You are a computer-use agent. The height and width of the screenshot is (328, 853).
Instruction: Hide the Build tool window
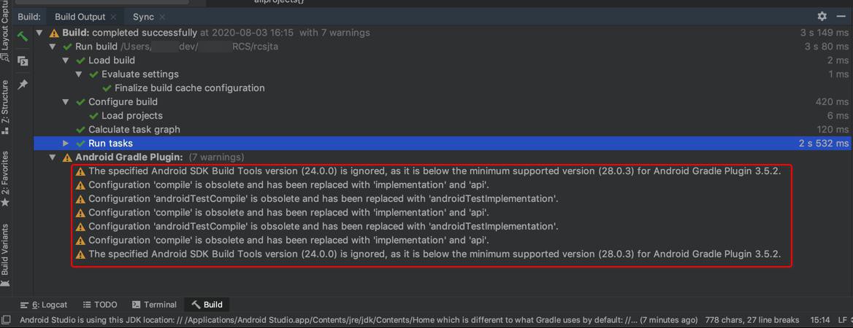point(841,16)
